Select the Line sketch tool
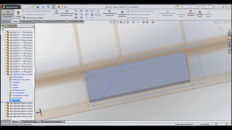The width and height of the screenshot is (232, 130). point(76,11)
